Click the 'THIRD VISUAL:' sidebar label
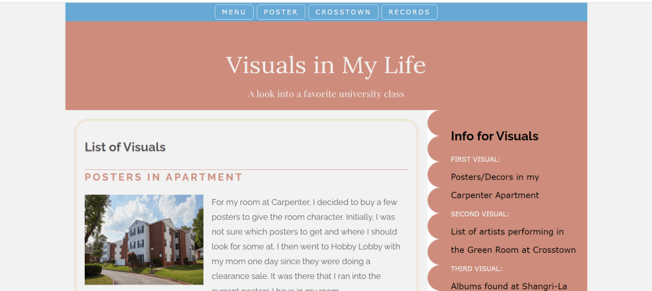Screen dimensions: 652x291 (x=476, y=269)
